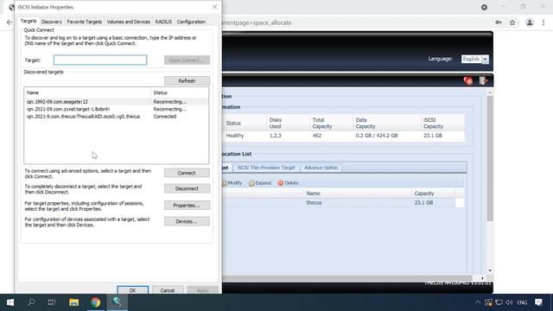Open the Chrome profile icon

(x=530, y=22)
